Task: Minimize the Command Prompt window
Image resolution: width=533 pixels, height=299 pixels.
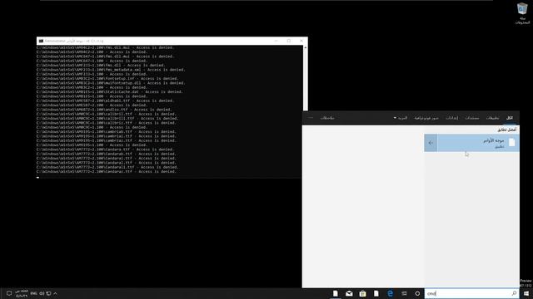Action: tap(276, 41)
